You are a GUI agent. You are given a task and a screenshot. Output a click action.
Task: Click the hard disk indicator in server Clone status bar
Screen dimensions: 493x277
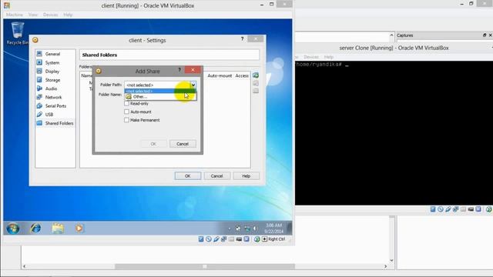coord(433,209)
